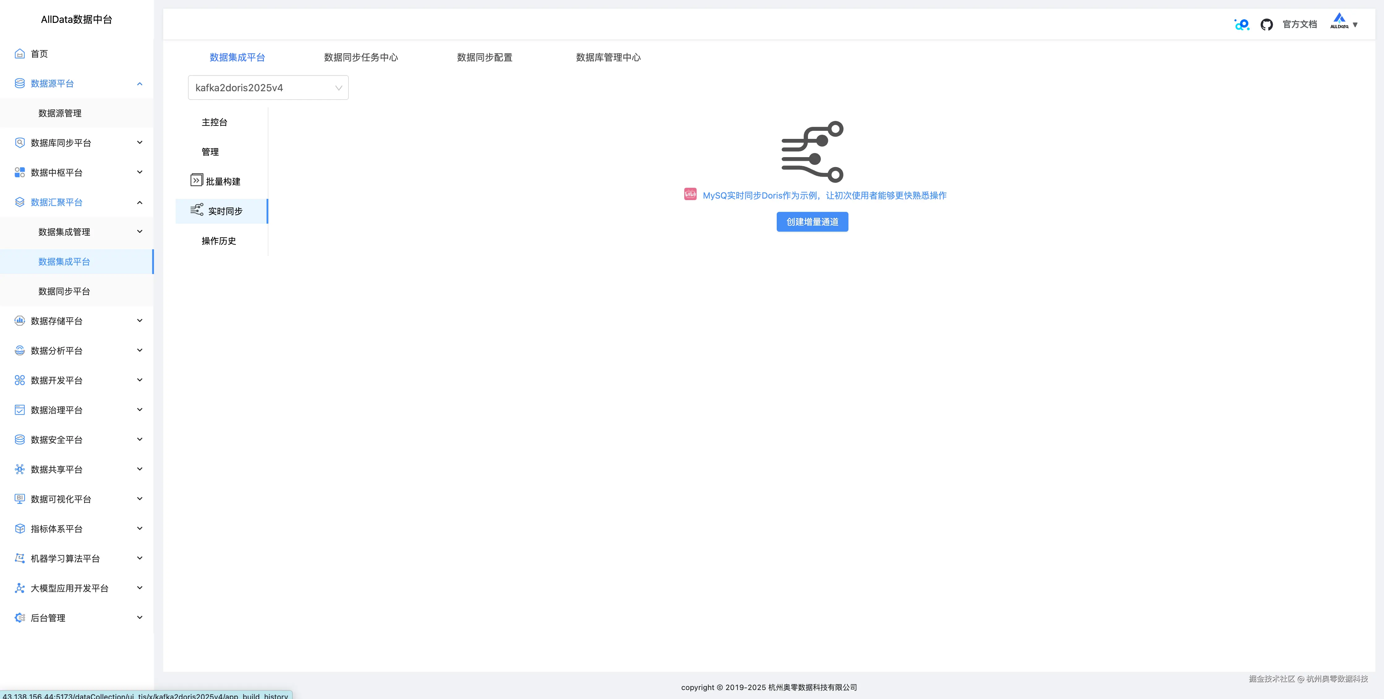Viewport: 1384px width, 699px height.
Task: Open the GitHub icon in header
Action: (x=1267, y=24)
